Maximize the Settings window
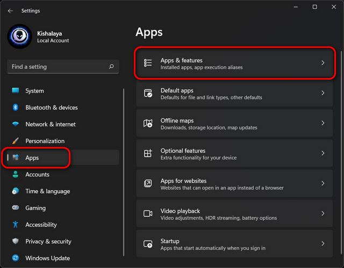This screenshot has height=268, width=344. pyautogui.click(x=315, y=7)
